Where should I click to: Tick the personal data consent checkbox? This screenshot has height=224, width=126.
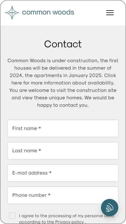(x=12, y=216)
